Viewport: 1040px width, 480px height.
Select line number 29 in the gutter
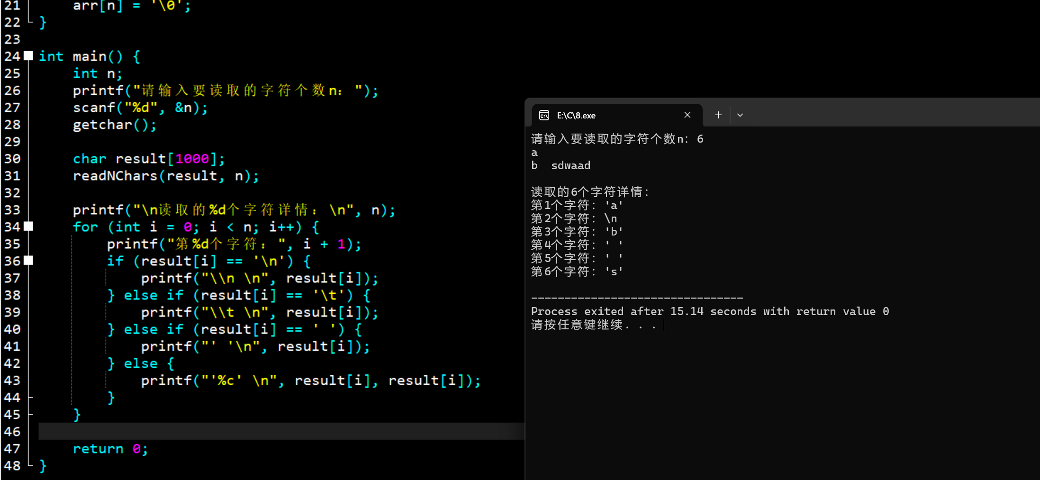coord(12,141)
